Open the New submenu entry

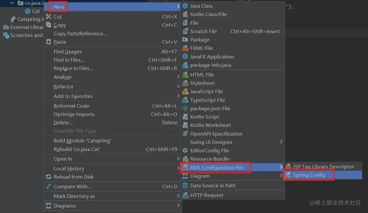coord(112,7)
